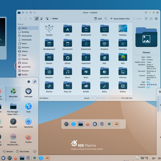Viewport: 161px width, 161px height.
Task: Go back in Dolphin navigation
Action: pyautogui.click(x=21, y=19)
